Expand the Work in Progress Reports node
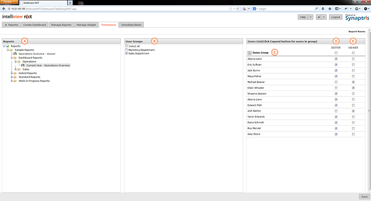 pos(12,81)
